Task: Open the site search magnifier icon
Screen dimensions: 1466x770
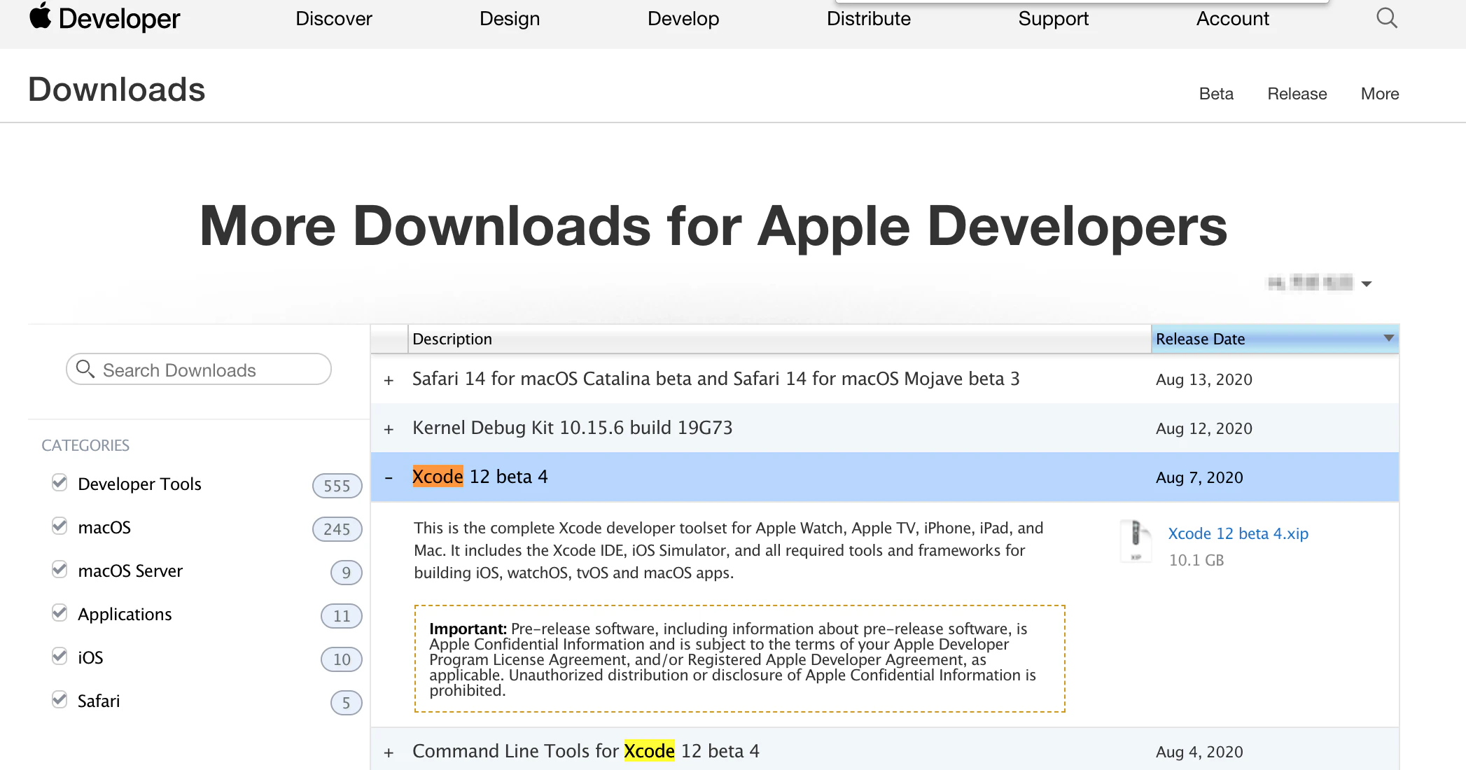Action: tap(1386, 18)
